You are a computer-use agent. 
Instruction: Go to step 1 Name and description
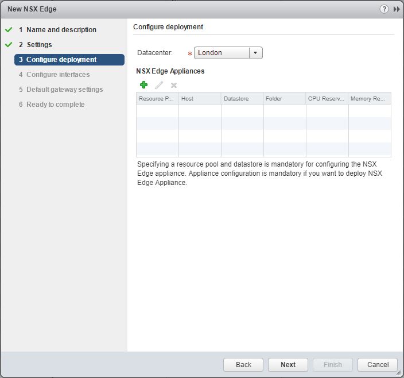pyautogui.click(x=61, y=30)
